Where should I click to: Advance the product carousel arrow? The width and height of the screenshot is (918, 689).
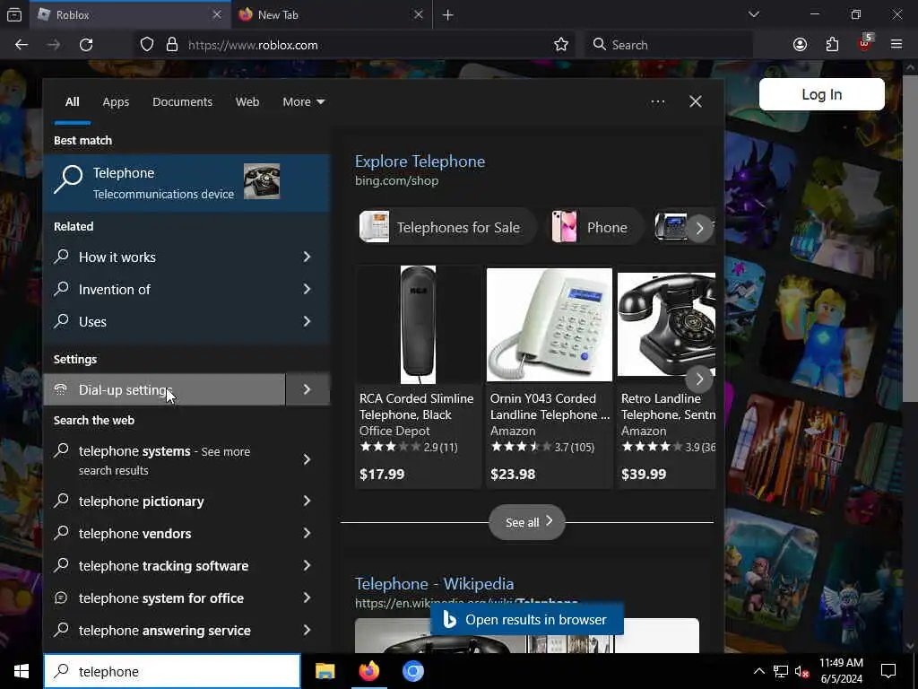[699, 379]
